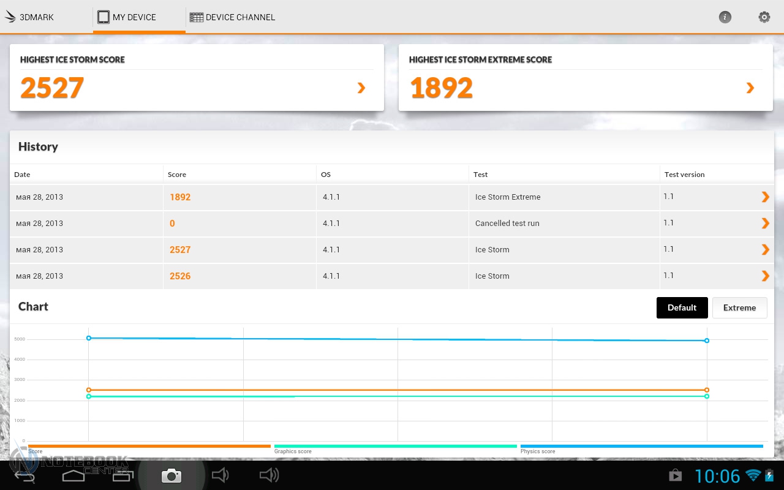This screenshot has height=490, width=784.
Task: Open settings gear icon
Action: [764, 17]
